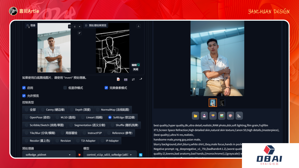Pick the T2I-Adapter control type

coord(86,141)
